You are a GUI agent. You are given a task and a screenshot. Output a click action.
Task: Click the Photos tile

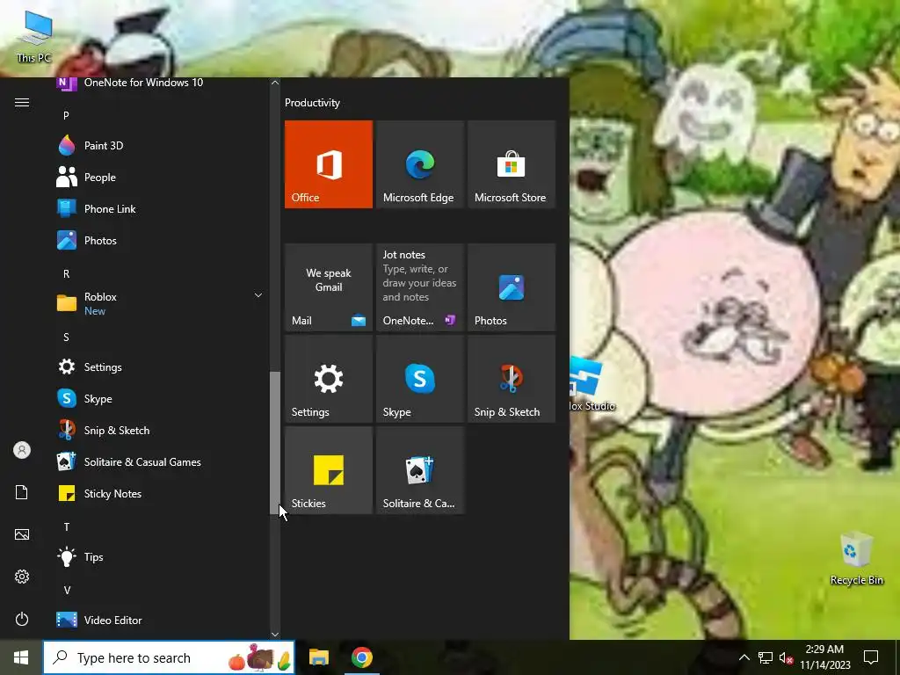pyautogui.click(x=512, y=287)
